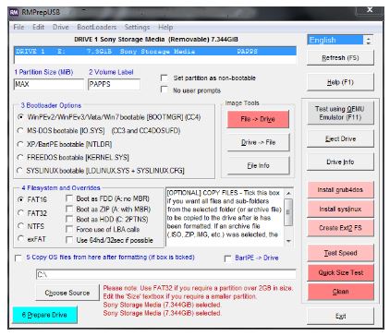Choose the exFAT filesystem
390x336 pixels.
point(21,239)
